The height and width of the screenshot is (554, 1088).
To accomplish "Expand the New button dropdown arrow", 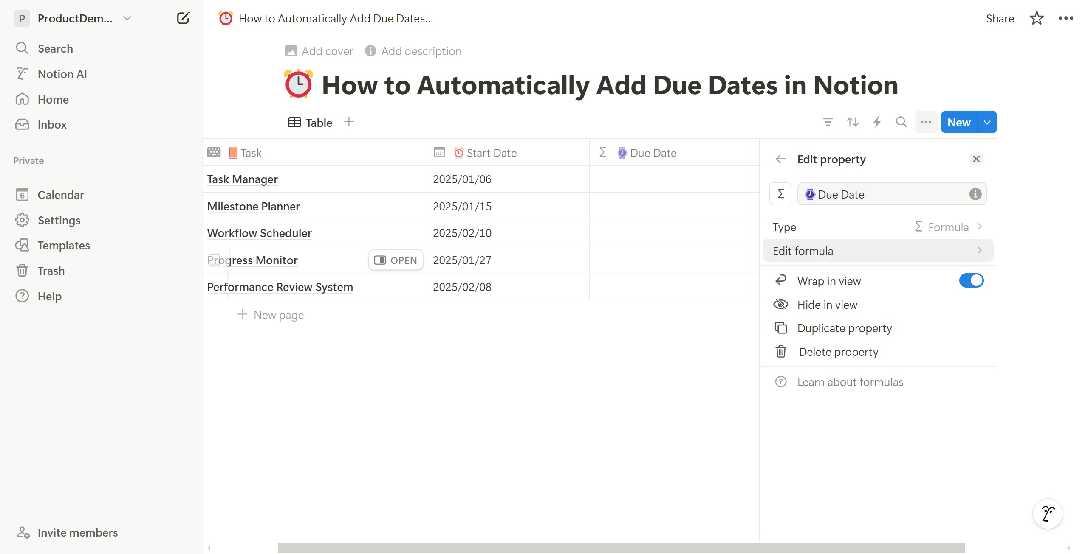I will coord(987,122).
